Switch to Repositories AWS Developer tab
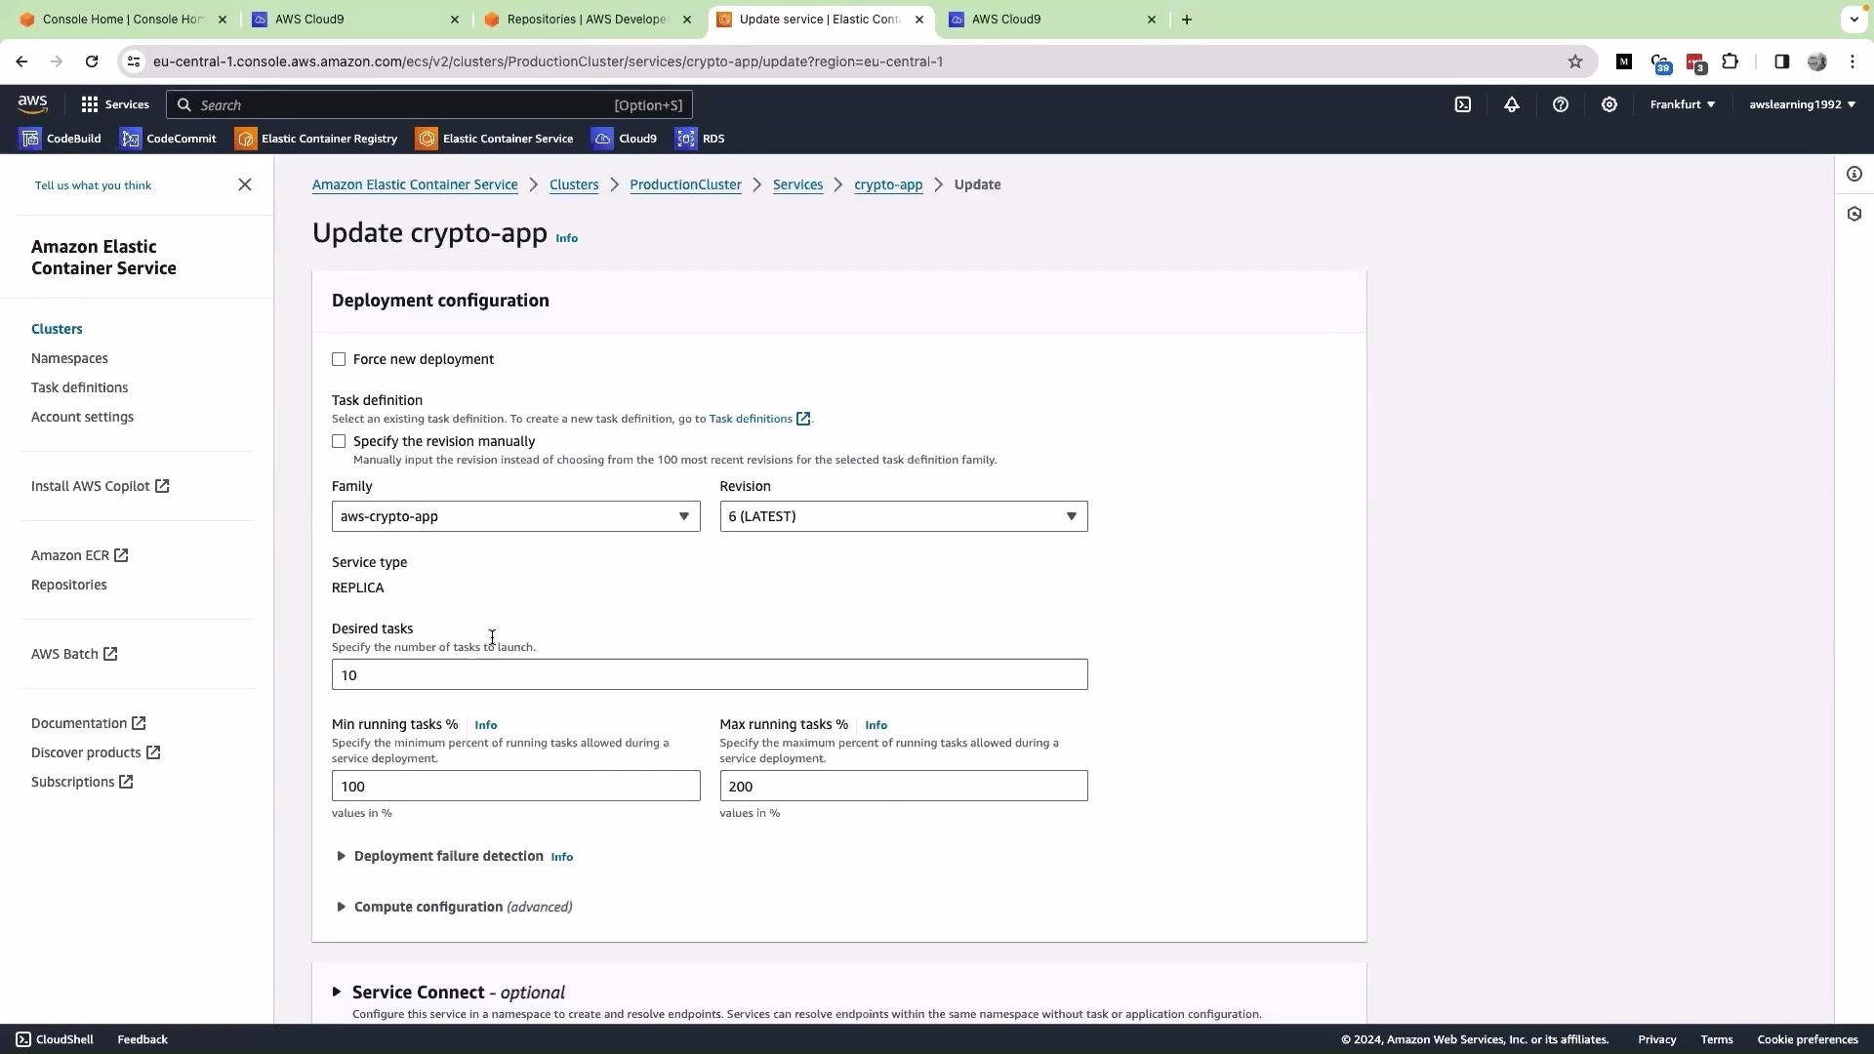Screen dimensions: 1874x1054 pyautogui.click(x=589, y=20)
